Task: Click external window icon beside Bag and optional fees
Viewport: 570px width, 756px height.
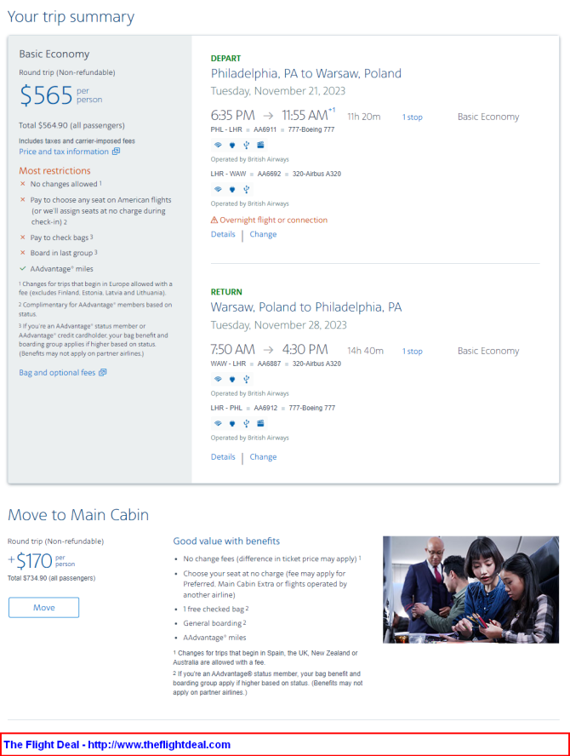Action: click(x=103, y=372)
